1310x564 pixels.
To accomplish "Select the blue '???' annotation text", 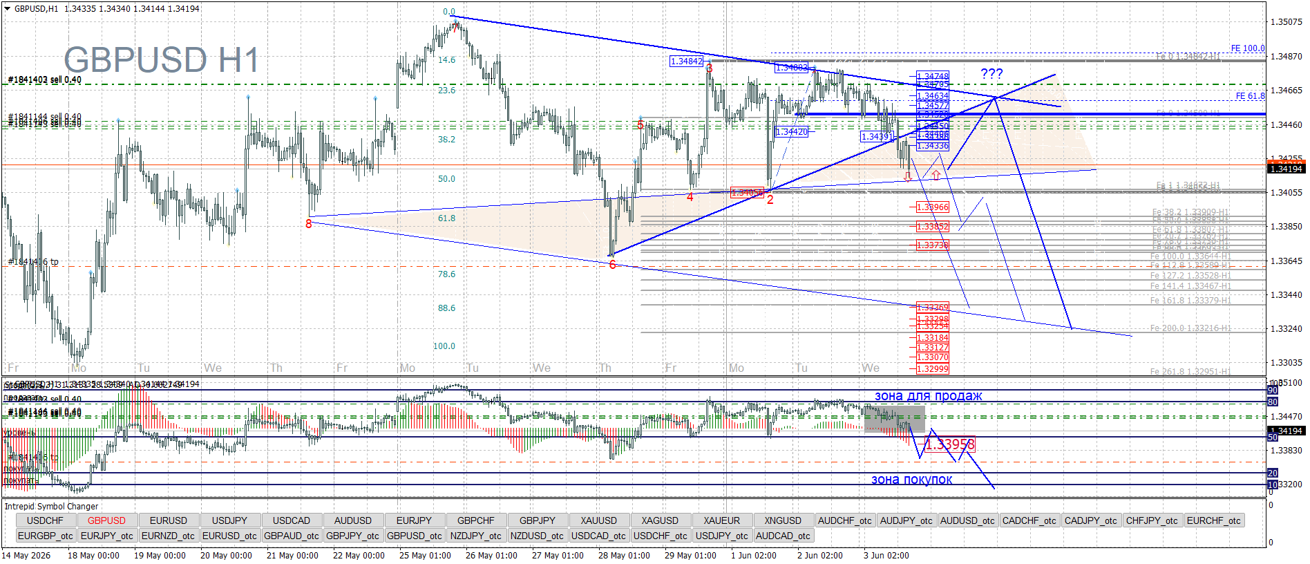I will (x=991, y=73).
